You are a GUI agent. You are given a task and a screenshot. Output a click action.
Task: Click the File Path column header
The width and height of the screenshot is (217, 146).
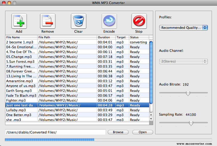[67, 37]
